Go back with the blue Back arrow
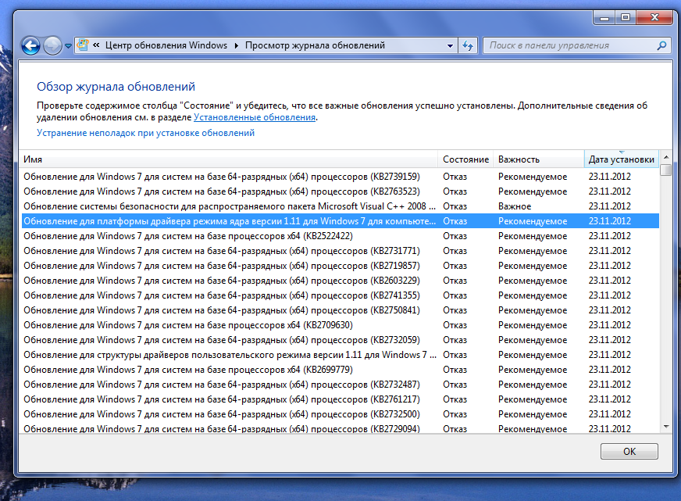Screen dimensions: 681x501 point(30,45)
